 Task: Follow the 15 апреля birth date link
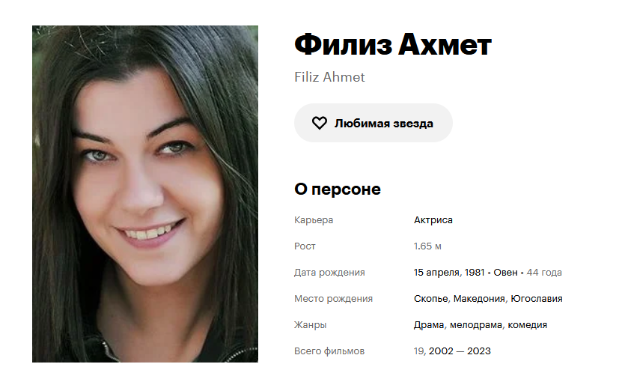coord(436,273)
